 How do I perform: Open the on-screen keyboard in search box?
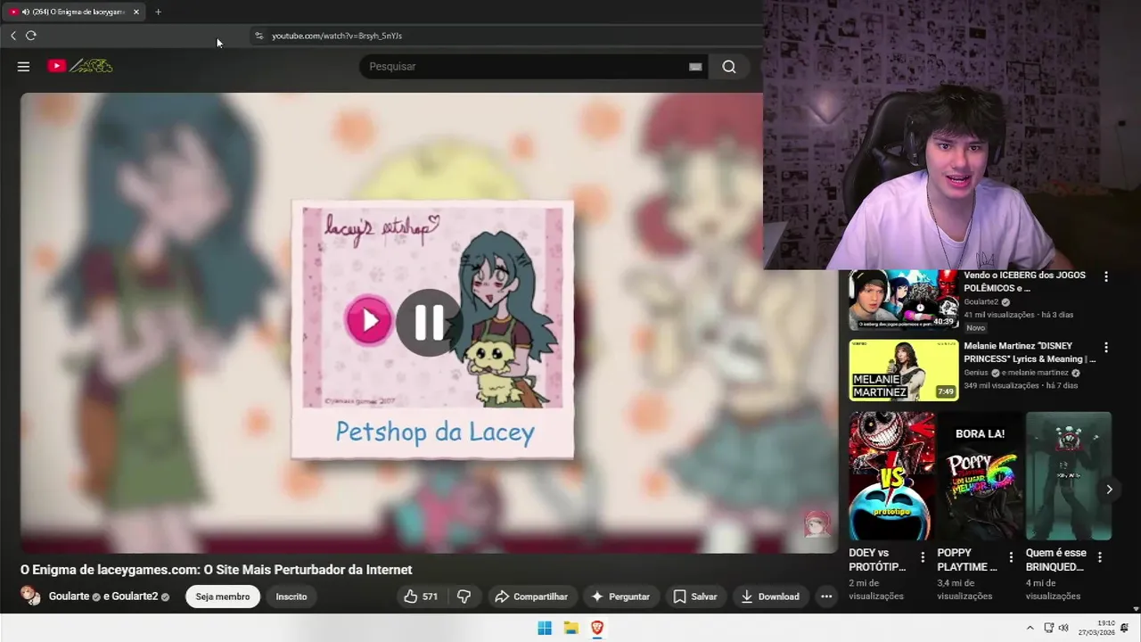[x=695, y=67]
